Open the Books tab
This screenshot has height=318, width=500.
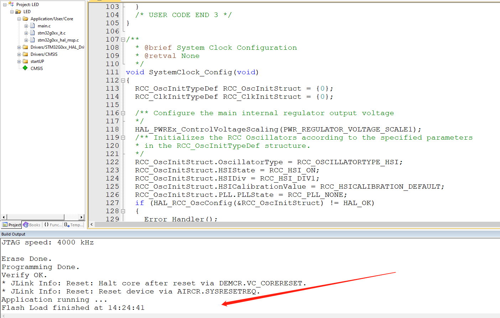tap(32, 225)
